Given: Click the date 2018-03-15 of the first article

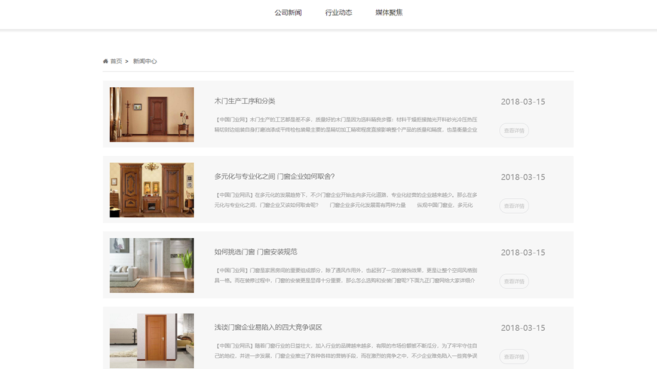Looking at the screenshot, I should pyautogui.click(x=523, y=102).
